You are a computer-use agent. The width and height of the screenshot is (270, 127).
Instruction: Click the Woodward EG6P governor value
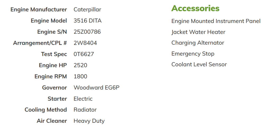click(97, 88)
